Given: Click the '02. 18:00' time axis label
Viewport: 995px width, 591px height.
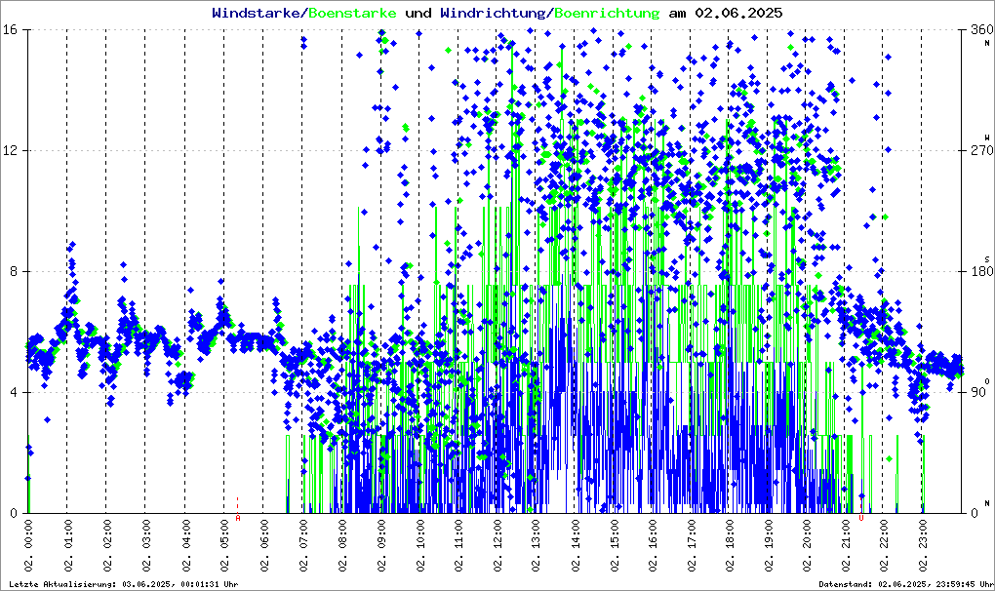Looking at the screenshot, I should (x=730, y=545).
